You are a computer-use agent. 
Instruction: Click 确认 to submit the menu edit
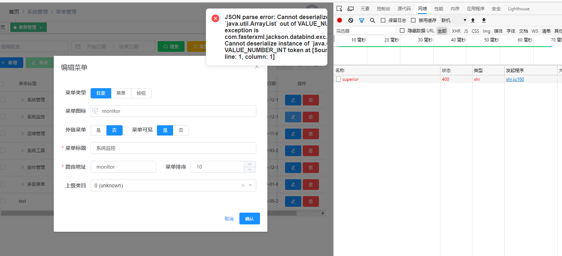click(249, 219)
